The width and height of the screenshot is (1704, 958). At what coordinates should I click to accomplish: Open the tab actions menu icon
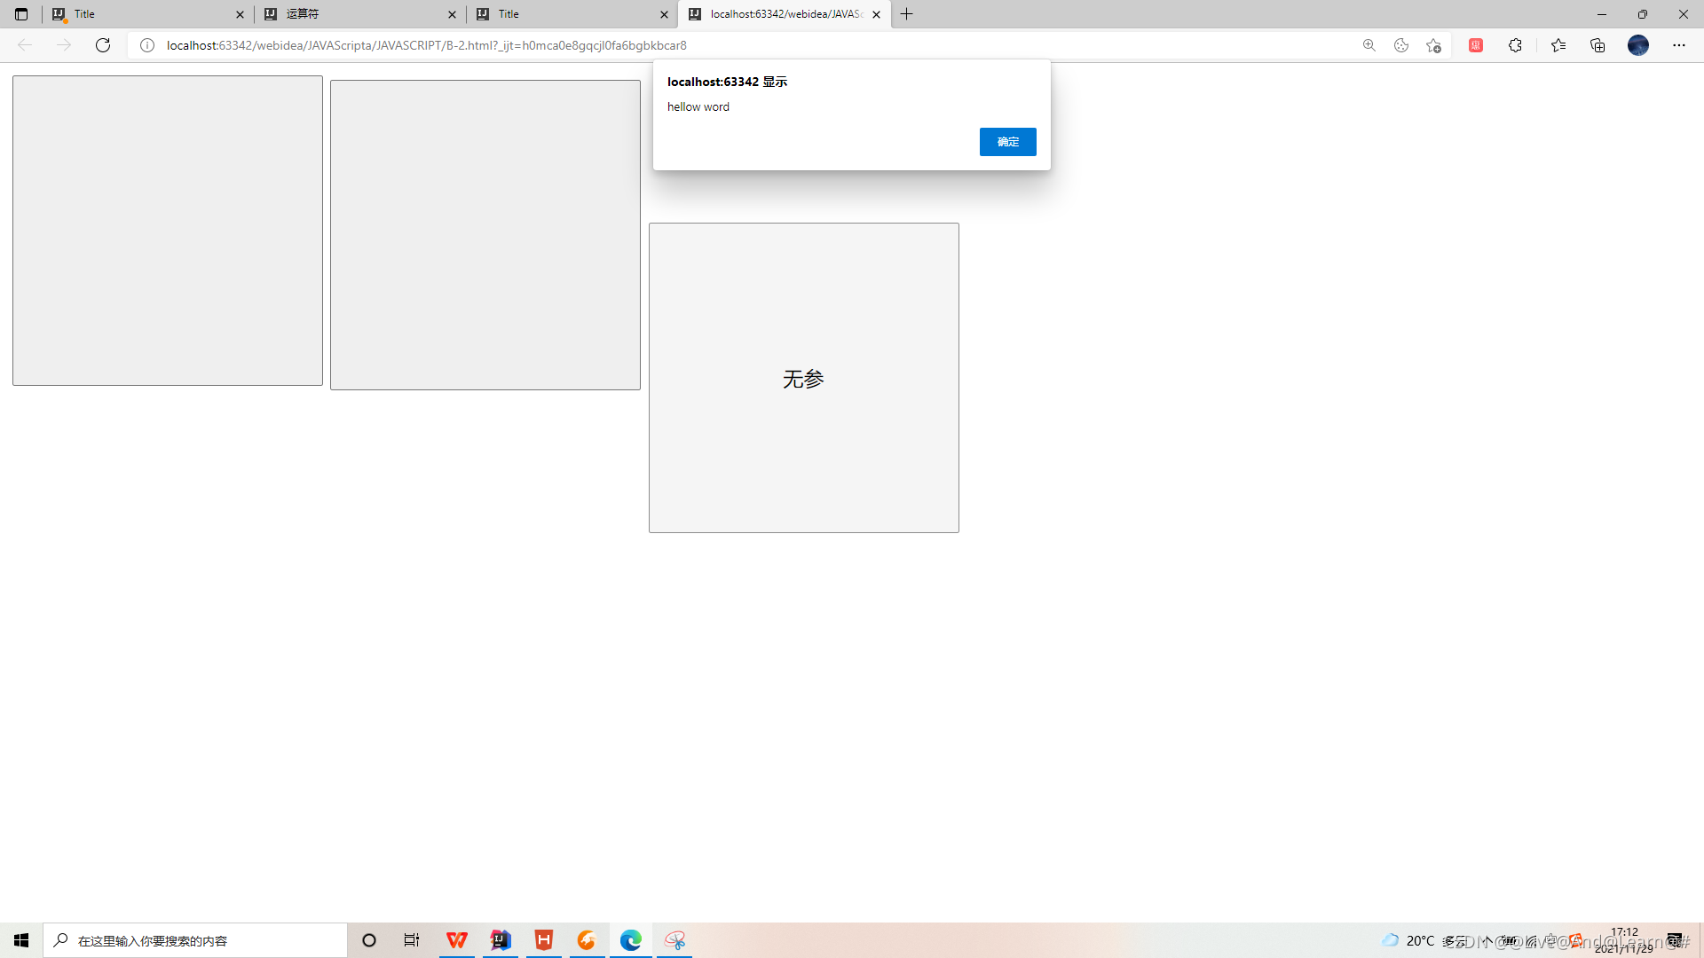coord(21,14)
